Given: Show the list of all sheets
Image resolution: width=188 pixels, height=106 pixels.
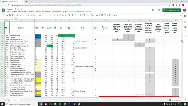Looking at the screenshot, I should (9, 100).
